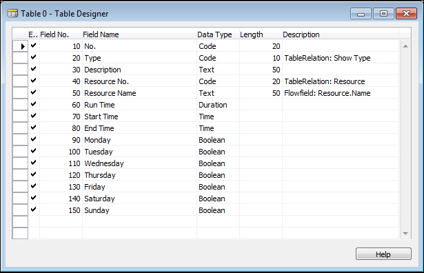
Task: Toggle Enabled checkmark for Start Time field
Action: 34,116
